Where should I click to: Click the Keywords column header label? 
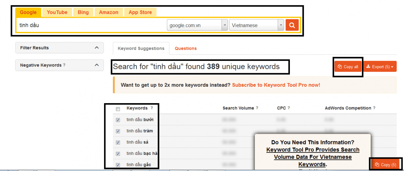pos(137,108)
